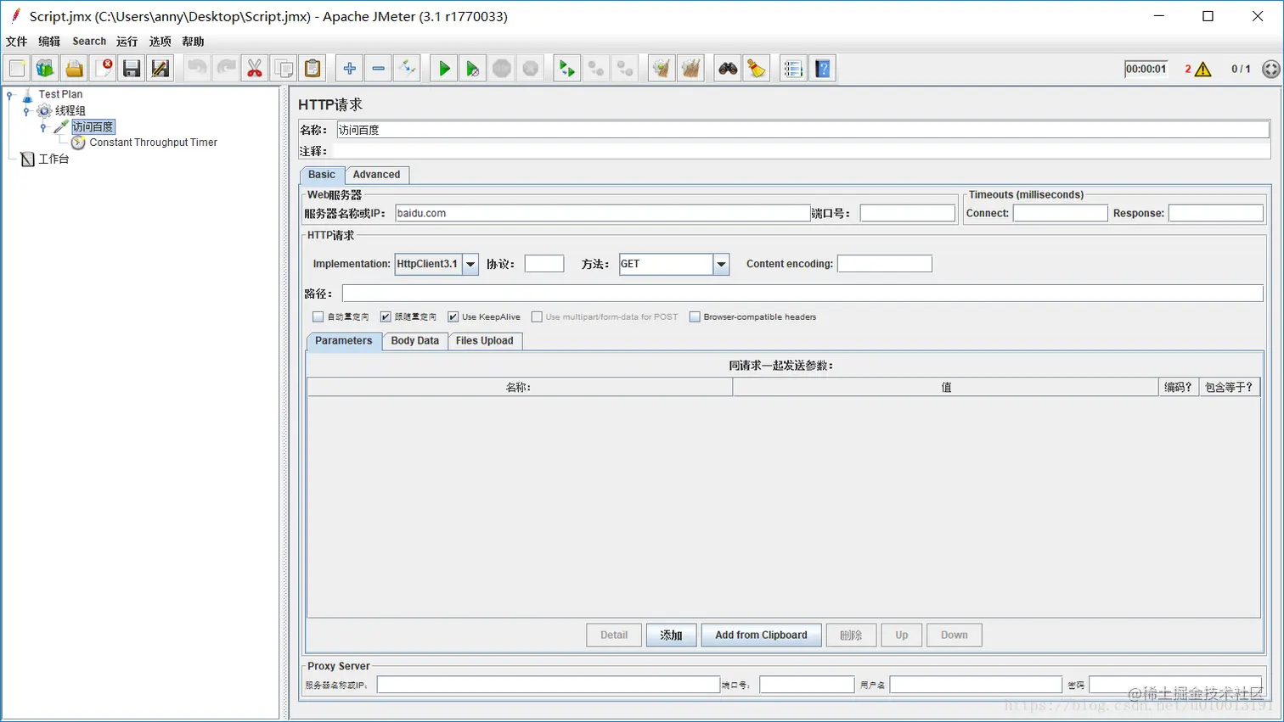
Task: Click the Stop test icon
Action: click(x=502, y=69)
